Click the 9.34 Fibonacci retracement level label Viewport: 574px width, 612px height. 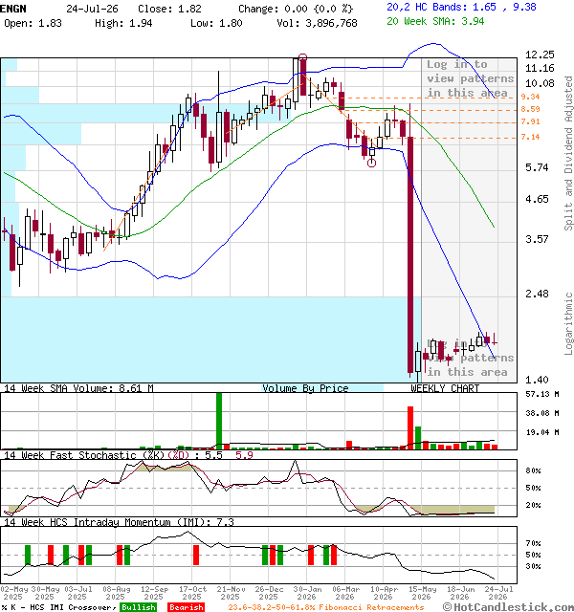530,97
